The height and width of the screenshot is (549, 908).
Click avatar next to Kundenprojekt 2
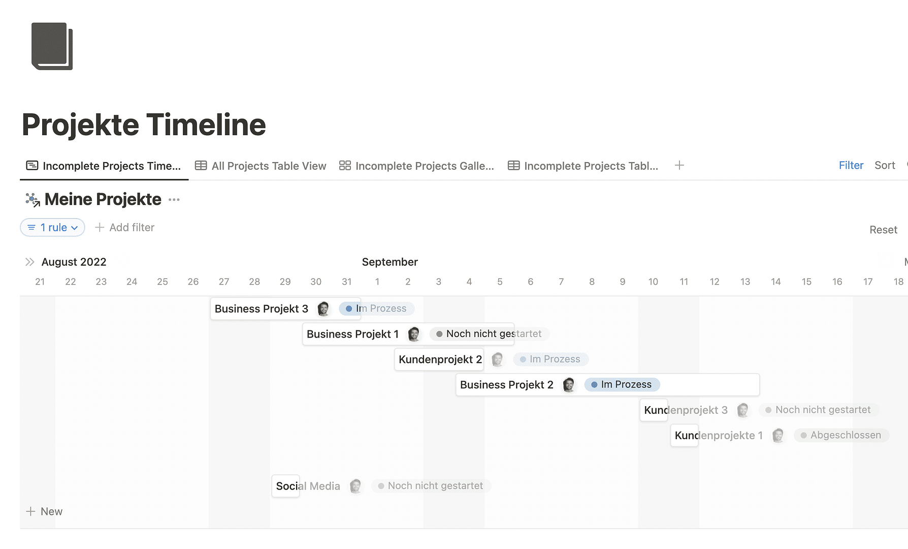pos(498,359)
